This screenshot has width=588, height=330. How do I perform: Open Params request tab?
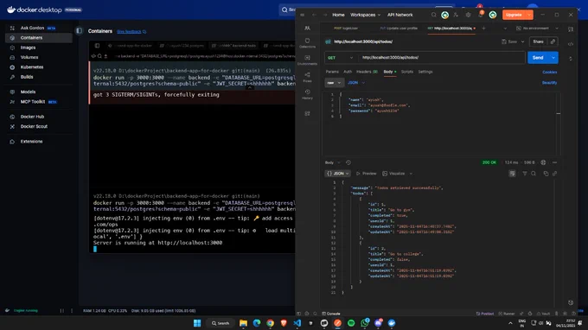(x=332, y=72)
